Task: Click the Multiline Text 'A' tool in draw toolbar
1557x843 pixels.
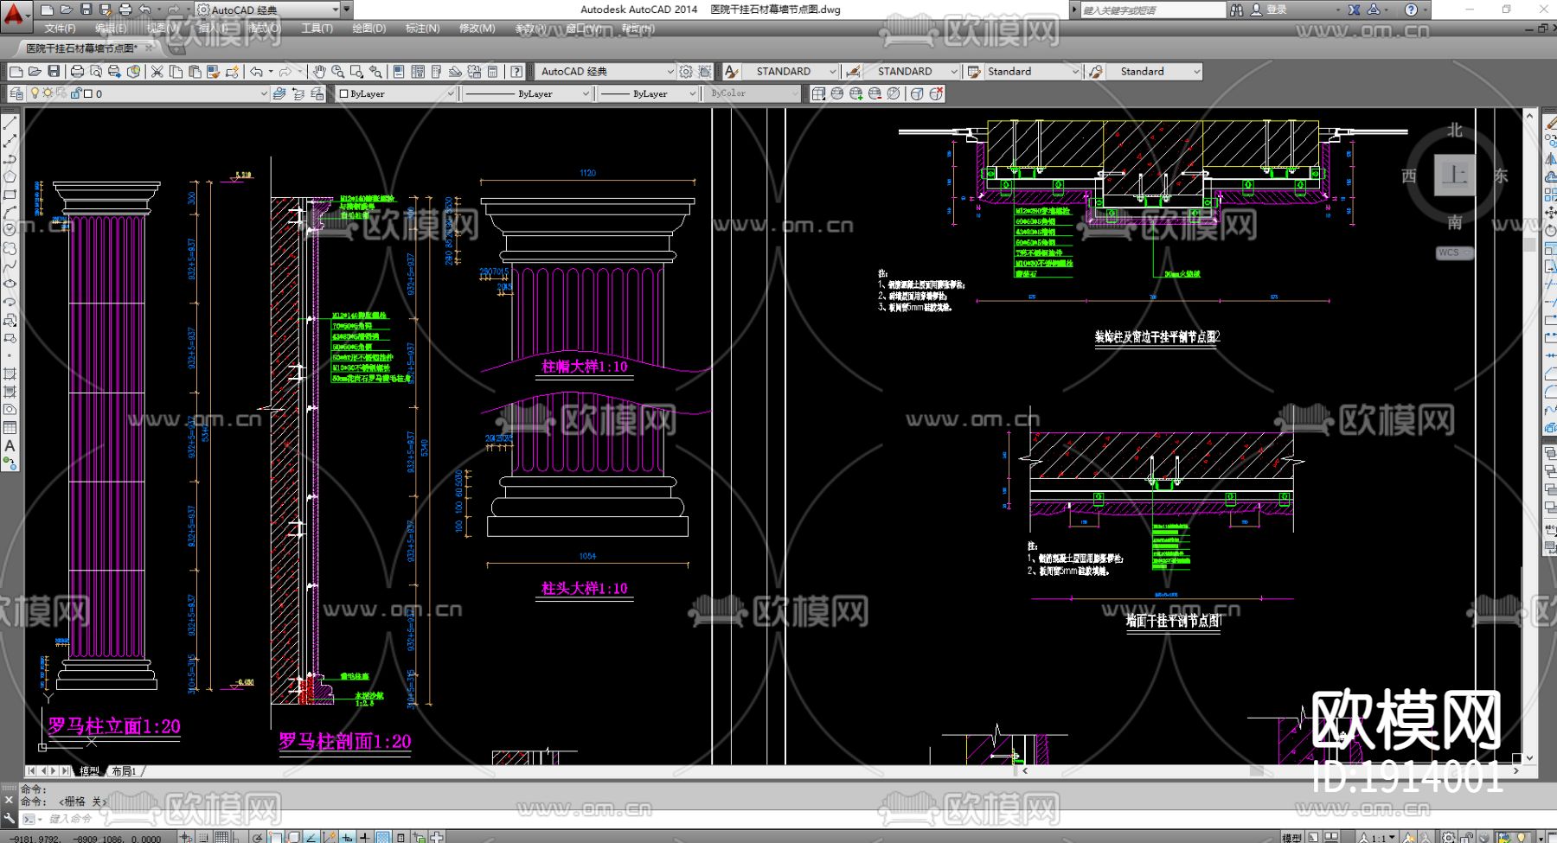Action: pyautogui.click(x=10, y=446)
